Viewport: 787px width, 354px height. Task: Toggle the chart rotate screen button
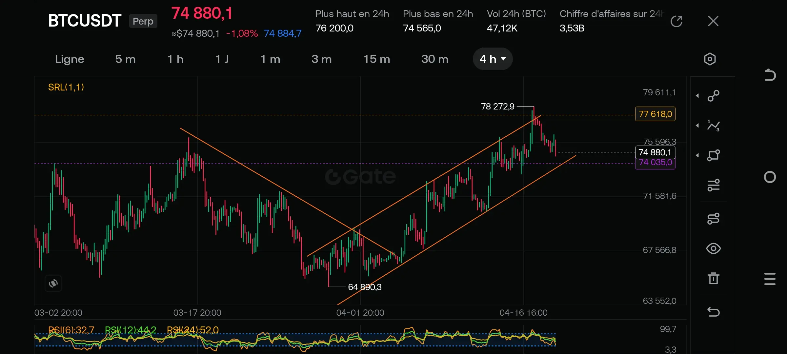(x=53, y=283)
